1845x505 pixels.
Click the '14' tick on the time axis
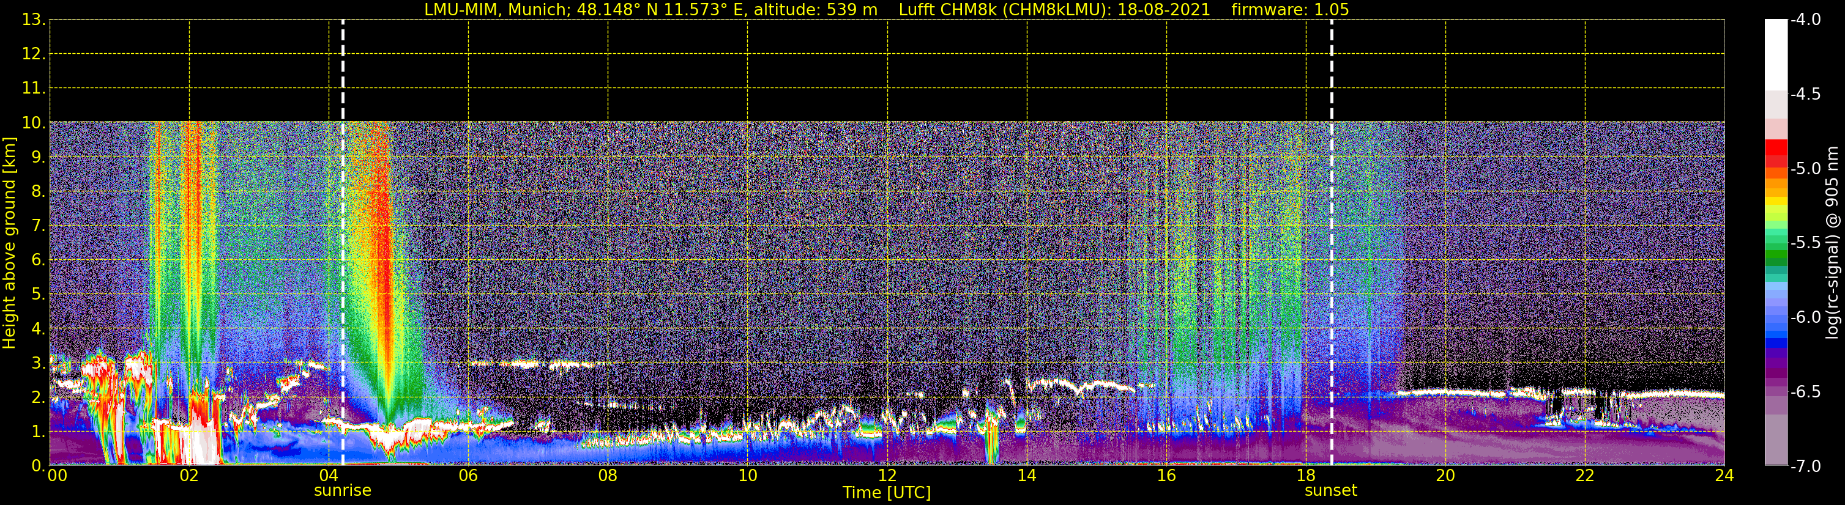point(1027,476)
